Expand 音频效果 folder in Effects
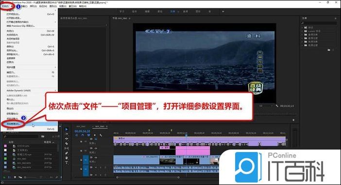The image size is (341, 185). tap(302, 34)
